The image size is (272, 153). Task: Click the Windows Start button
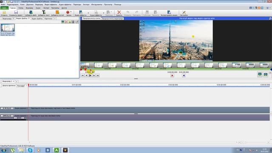pos(3,150)
